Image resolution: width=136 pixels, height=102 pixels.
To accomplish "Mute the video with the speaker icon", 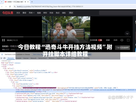I will [122, 40].
